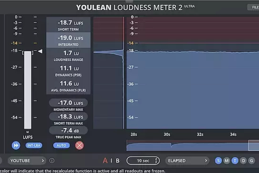Click the 30s marker on the timeline

167,134
